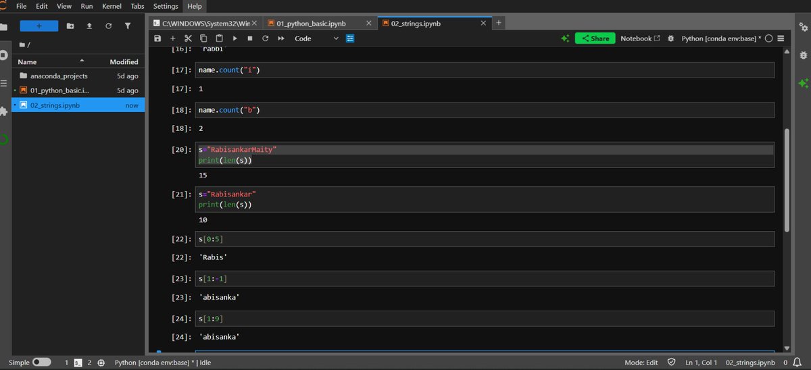Open the Help menu
Image resolution: width=811 pixels, height=370 pixels.
coord(195,6)
